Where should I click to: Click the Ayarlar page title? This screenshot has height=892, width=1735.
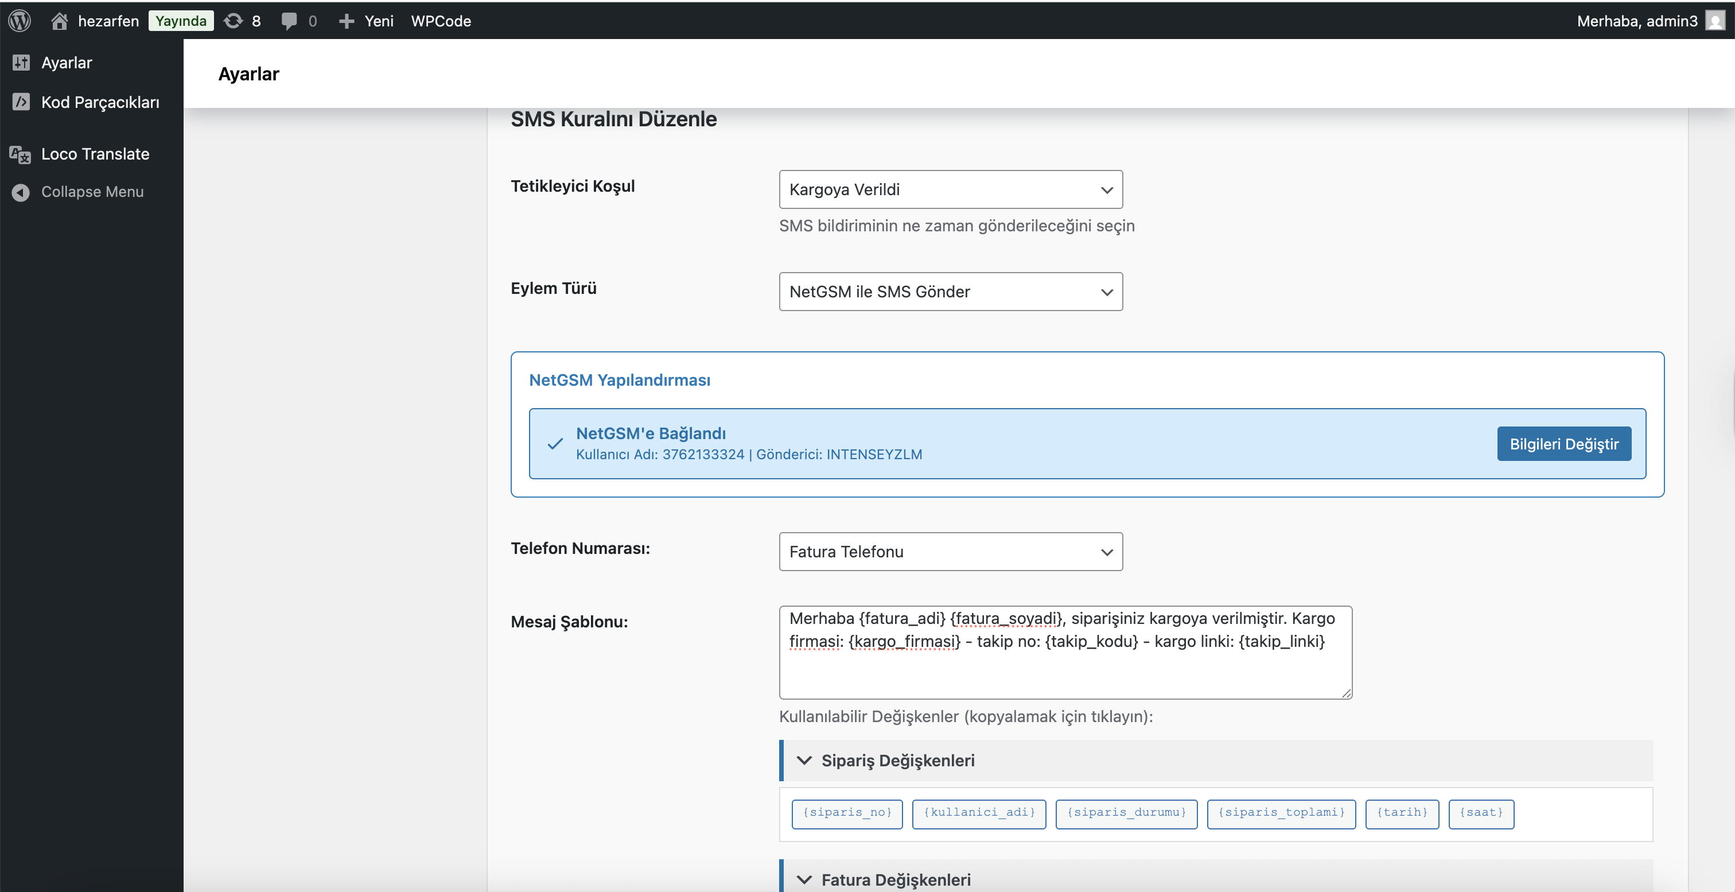point(248,74)
